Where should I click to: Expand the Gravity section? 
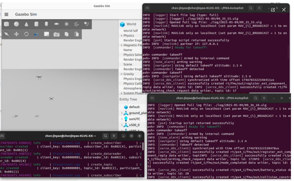pos(121,74)
